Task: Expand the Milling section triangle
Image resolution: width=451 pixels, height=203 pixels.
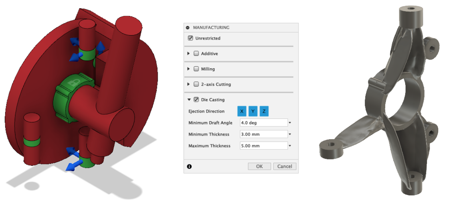Action: click(x=189, y=69)
